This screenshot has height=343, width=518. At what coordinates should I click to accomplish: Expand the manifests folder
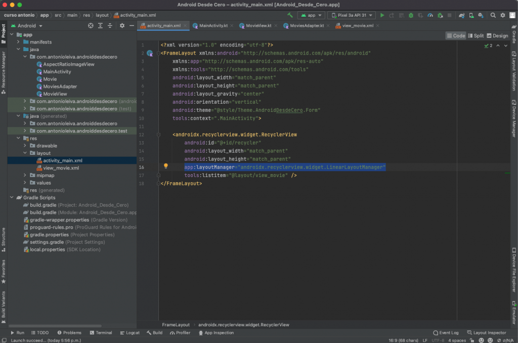18,42
